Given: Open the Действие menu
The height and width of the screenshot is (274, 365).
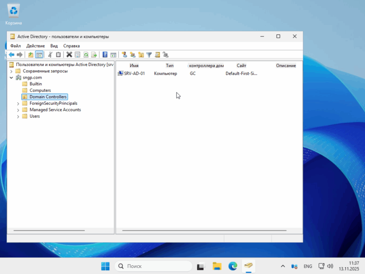Looking at the screenshot, I should click(x=35, y=46).
